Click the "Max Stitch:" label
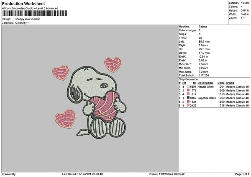This screenshot has height=177, width=251. [x=185, y=64]
